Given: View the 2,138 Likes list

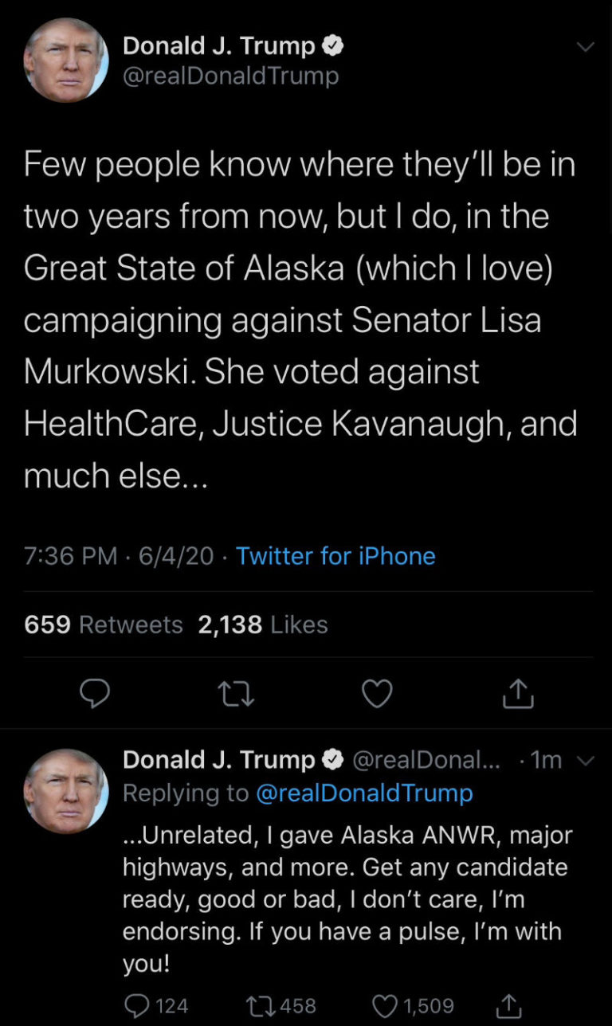Looking at the screenshot, I should coord(257,625).
